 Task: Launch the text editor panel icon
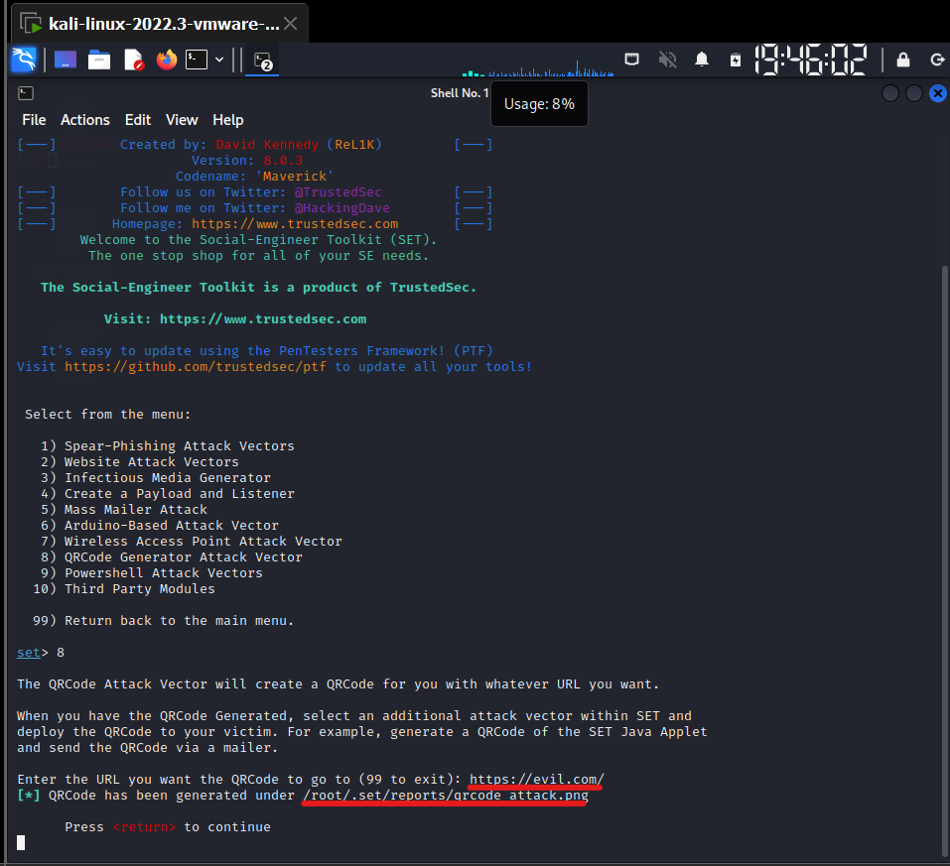[x=133, y=60]
